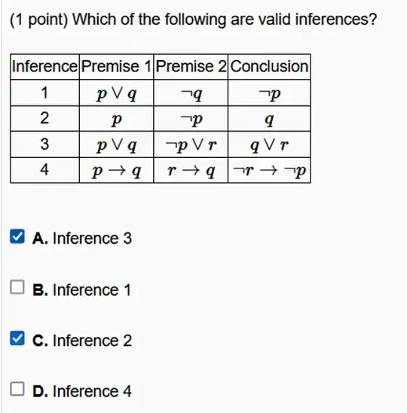Viewport: 407px width, 413px height.
Task: Uncheck the Inference 2 checkbox
Action: coord(17,339)
